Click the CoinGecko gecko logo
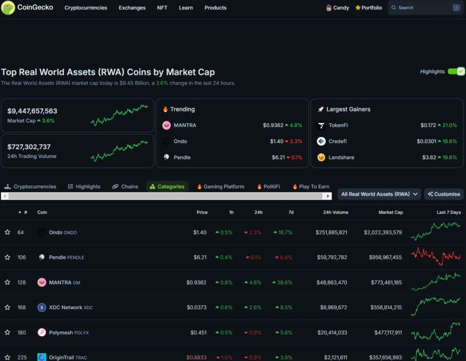Screen dimensions: 466x361 click(x=8, y=8)
